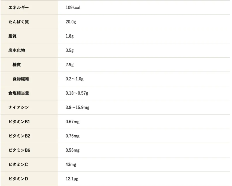This screenshot has width=232, height=186.
Task: Click the たんぱく質 row label
Action: pyautogui.click(x=19, y=22)
